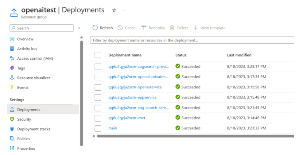Click the Resource visualizer diagram icon
Image resolution: width=306 pixels, height=155 pixels.
[x=12, y=78]
